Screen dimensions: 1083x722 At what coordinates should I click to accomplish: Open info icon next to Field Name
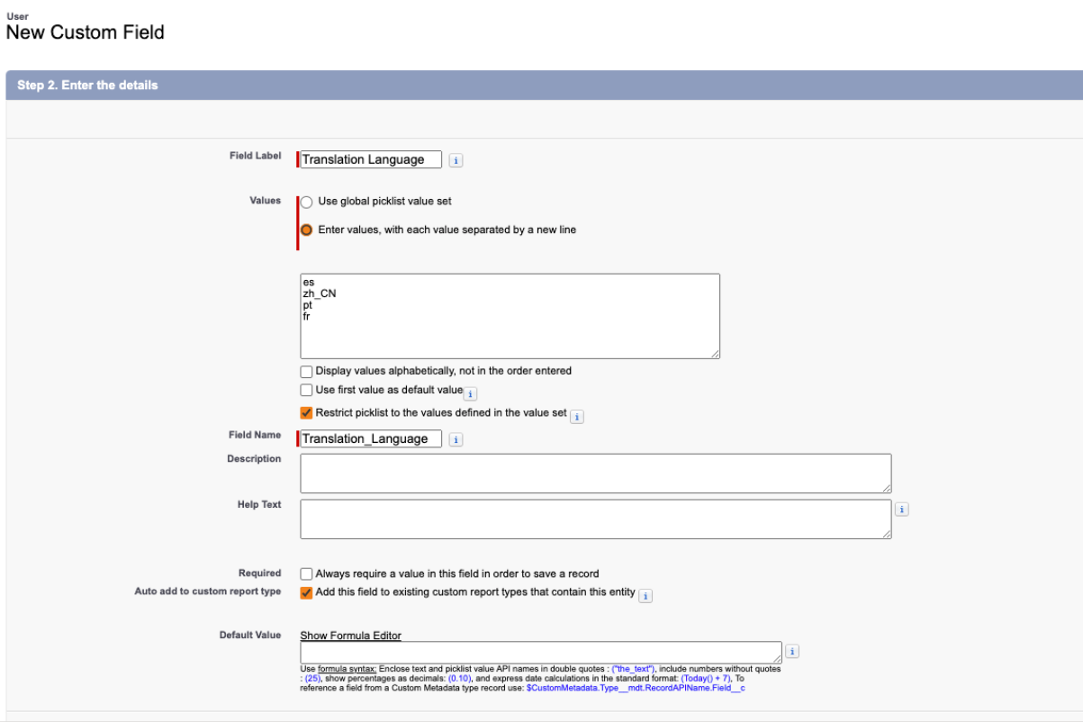tap(456, 439)
